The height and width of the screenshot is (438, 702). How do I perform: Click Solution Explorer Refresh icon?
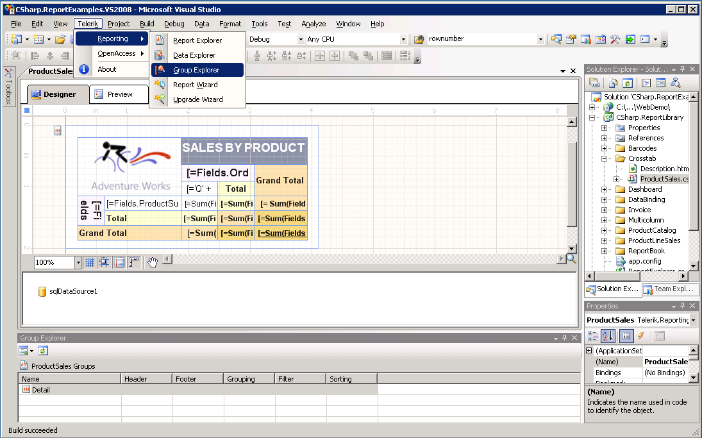pyautogui.click(x=628, y=83)
